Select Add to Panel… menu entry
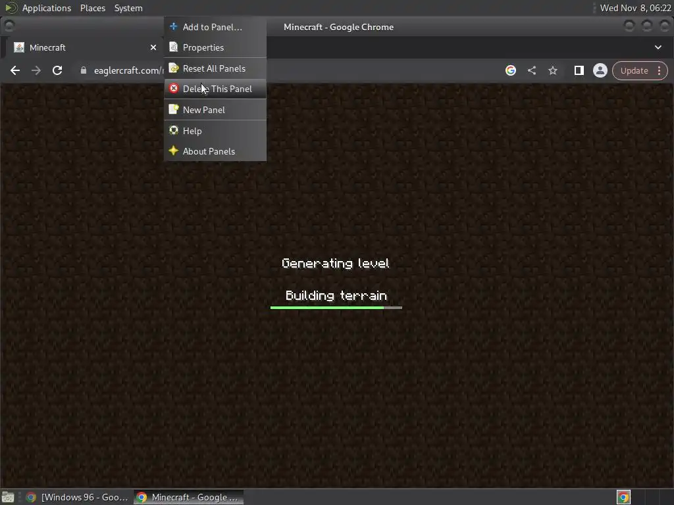 click(x=215, y=27)
